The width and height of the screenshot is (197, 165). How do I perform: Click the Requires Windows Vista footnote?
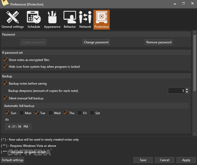pos(29,146)
